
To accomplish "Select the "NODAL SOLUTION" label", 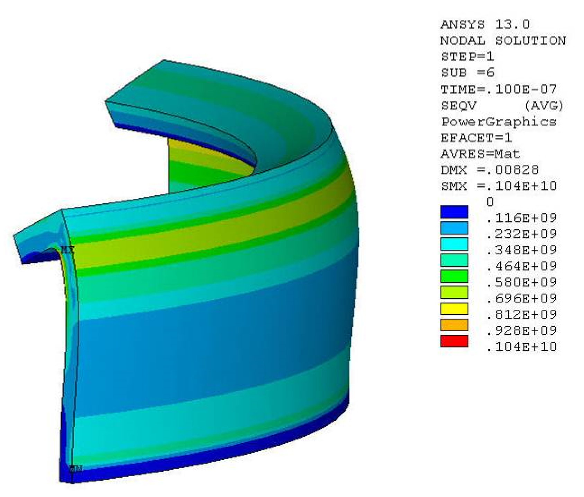I will tap(503, 41).
